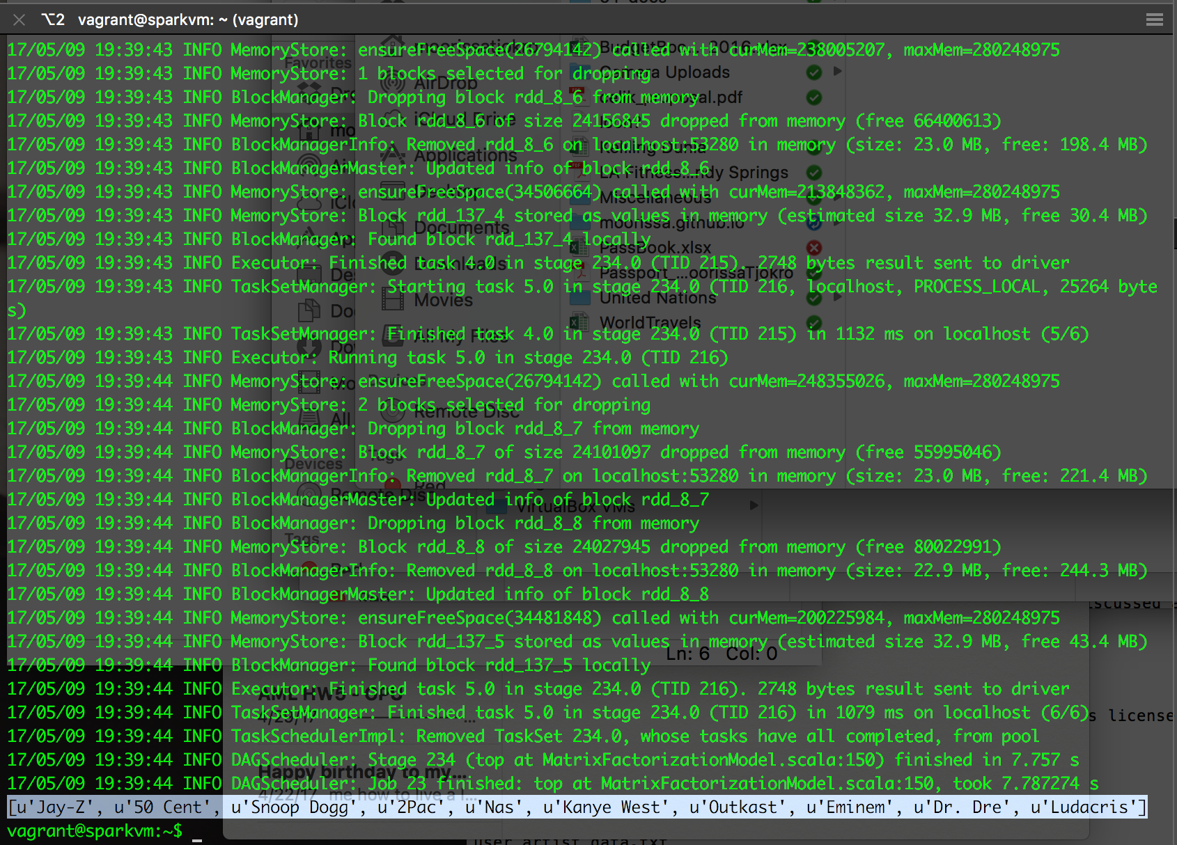
Task: Click the '1 blocks selected for dropping' line
Action: pyautogui.click(x=329, y=73)
